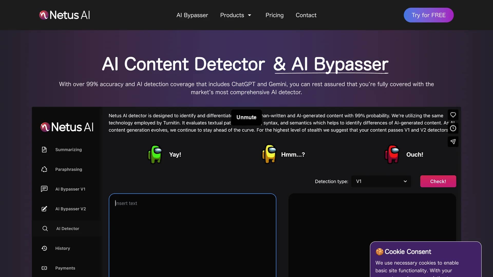Expand the Products menu arrow
Screen dimensions: 493x277
[249, 15]
